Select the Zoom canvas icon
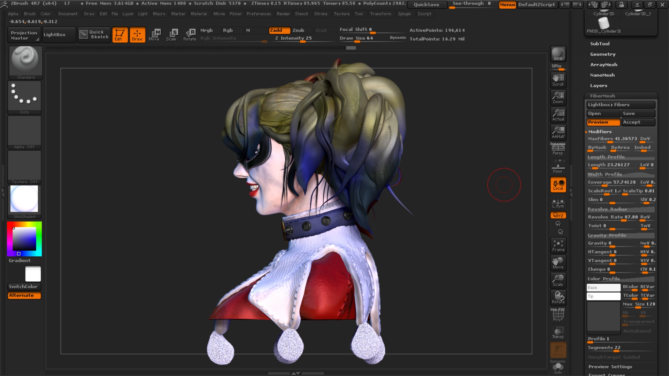 coord(558,97)
